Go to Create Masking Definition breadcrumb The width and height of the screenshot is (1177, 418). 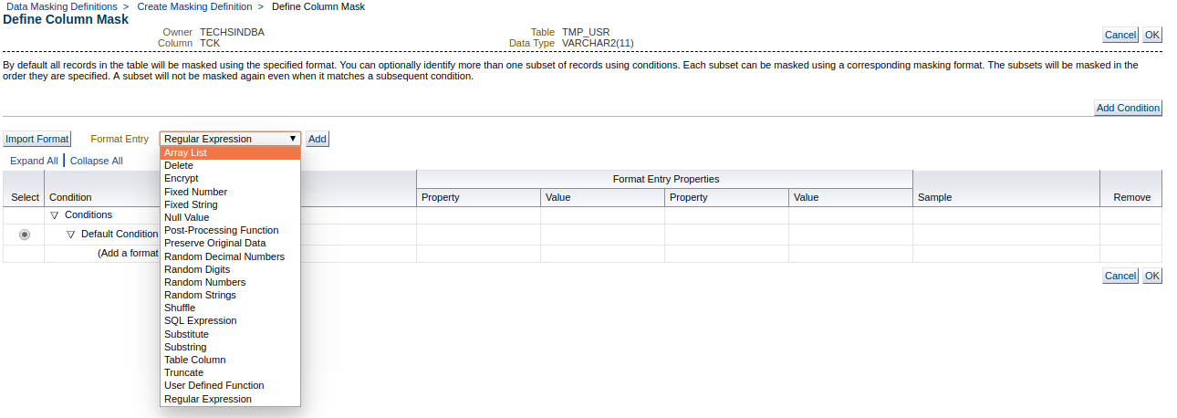click(x=194, y=6)
